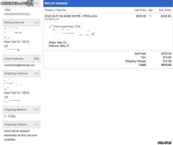
Task: Click part number PC984LL/A
Action: tap(52, 19)
